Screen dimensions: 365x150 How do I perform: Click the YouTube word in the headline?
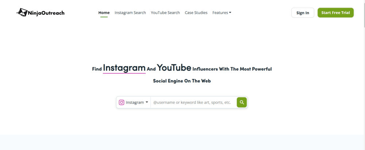tap(174, 68)
